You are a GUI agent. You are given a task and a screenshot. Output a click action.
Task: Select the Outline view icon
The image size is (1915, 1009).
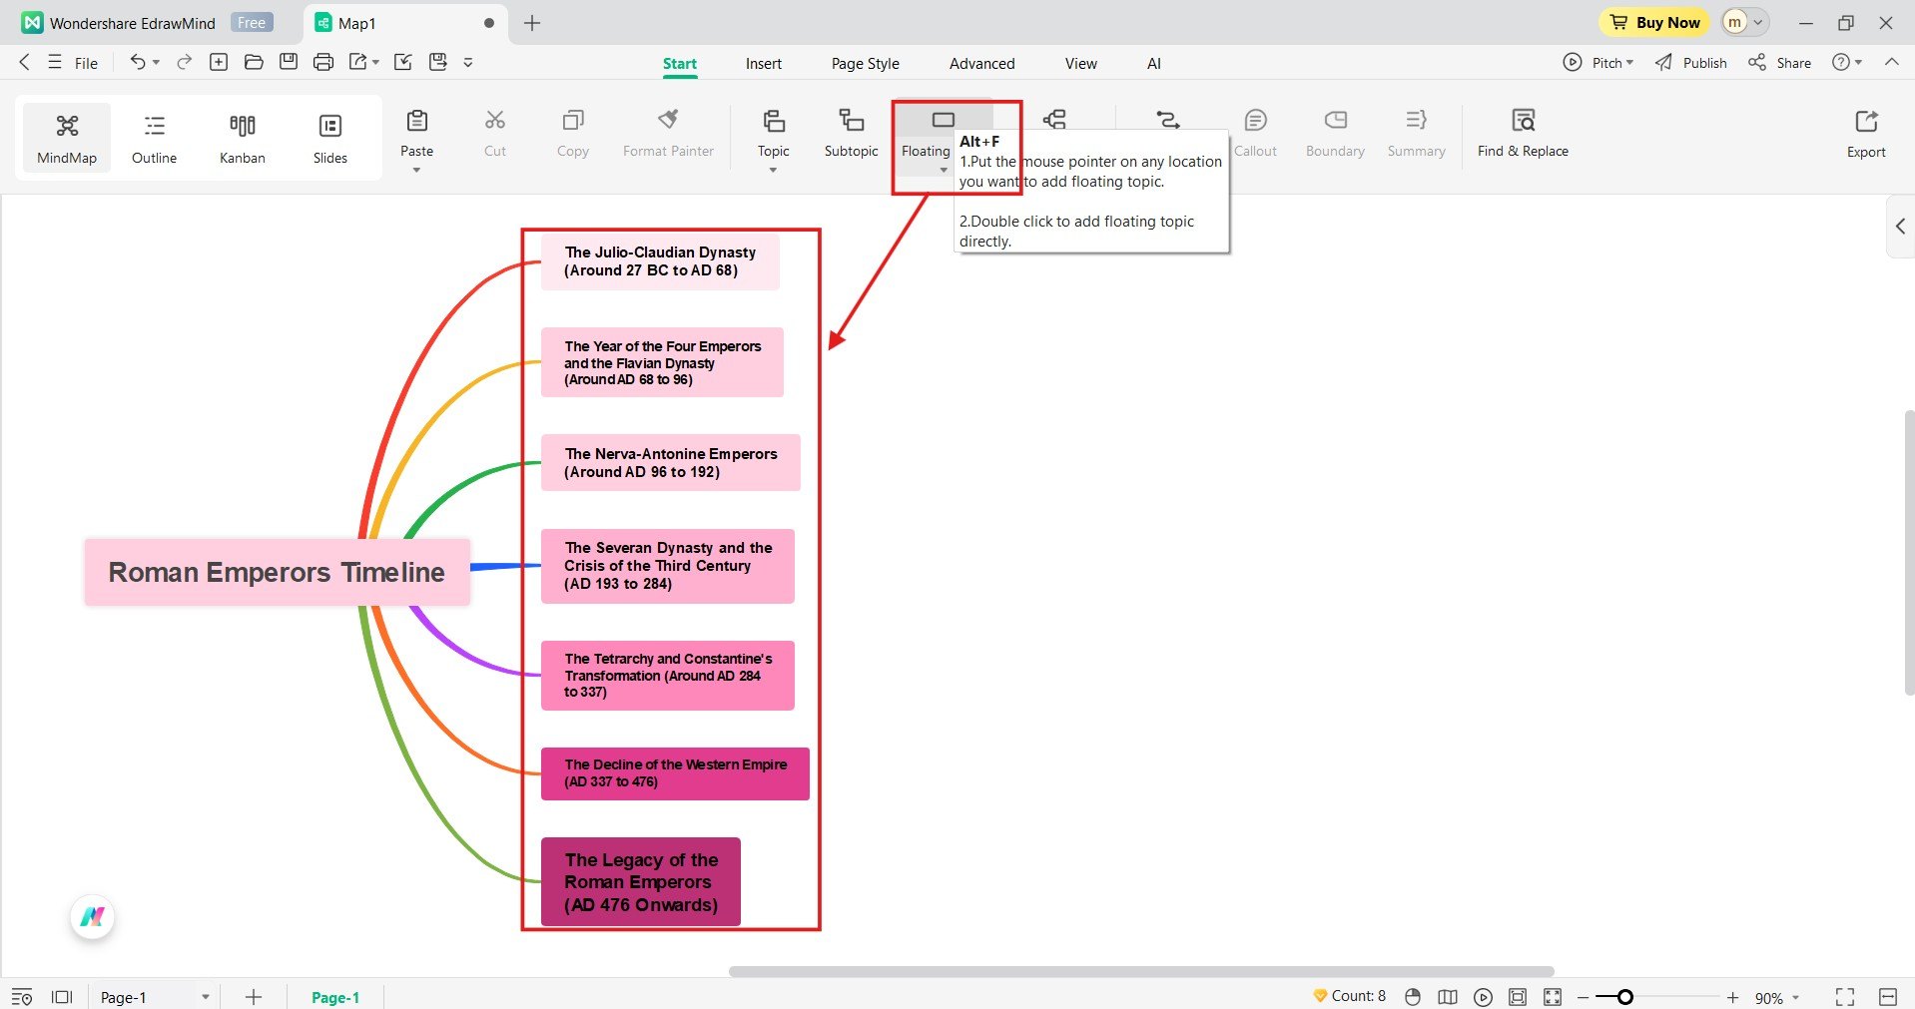(154, 137)
